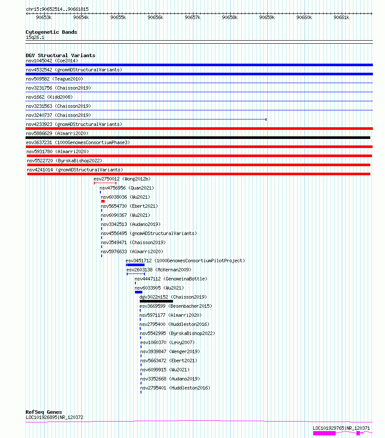
Task: Click nsv3342513 (Audano2019) label
Action: [131, 224]
